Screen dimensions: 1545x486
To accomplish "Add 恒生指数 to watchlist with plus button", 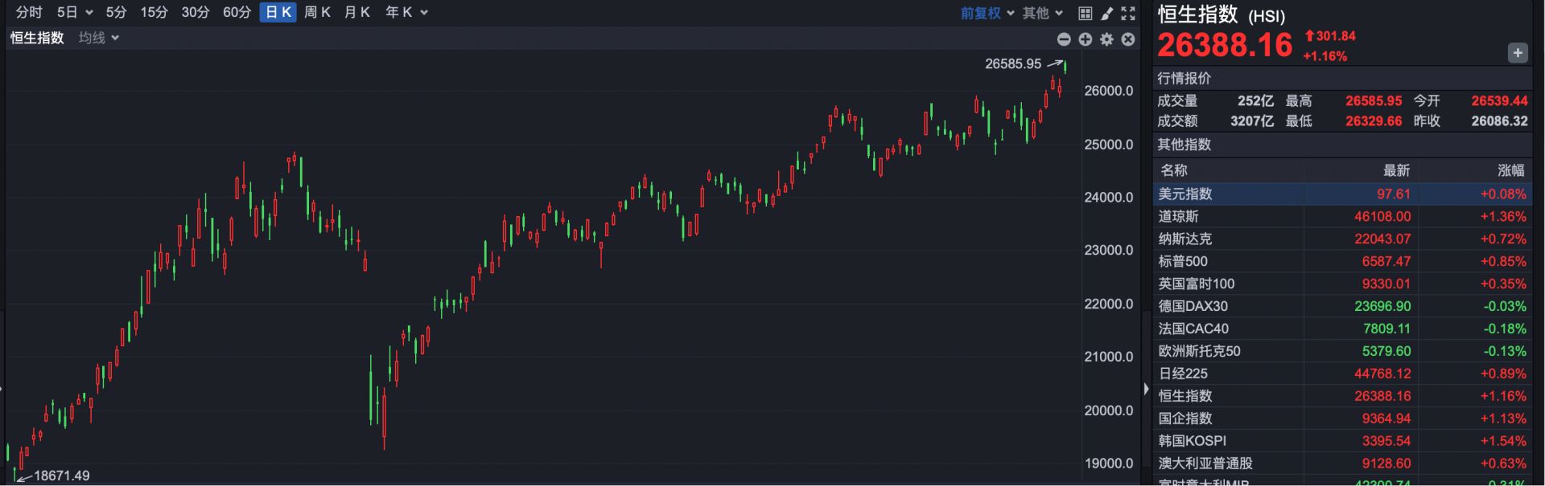I will click(x=1517, y=53).
